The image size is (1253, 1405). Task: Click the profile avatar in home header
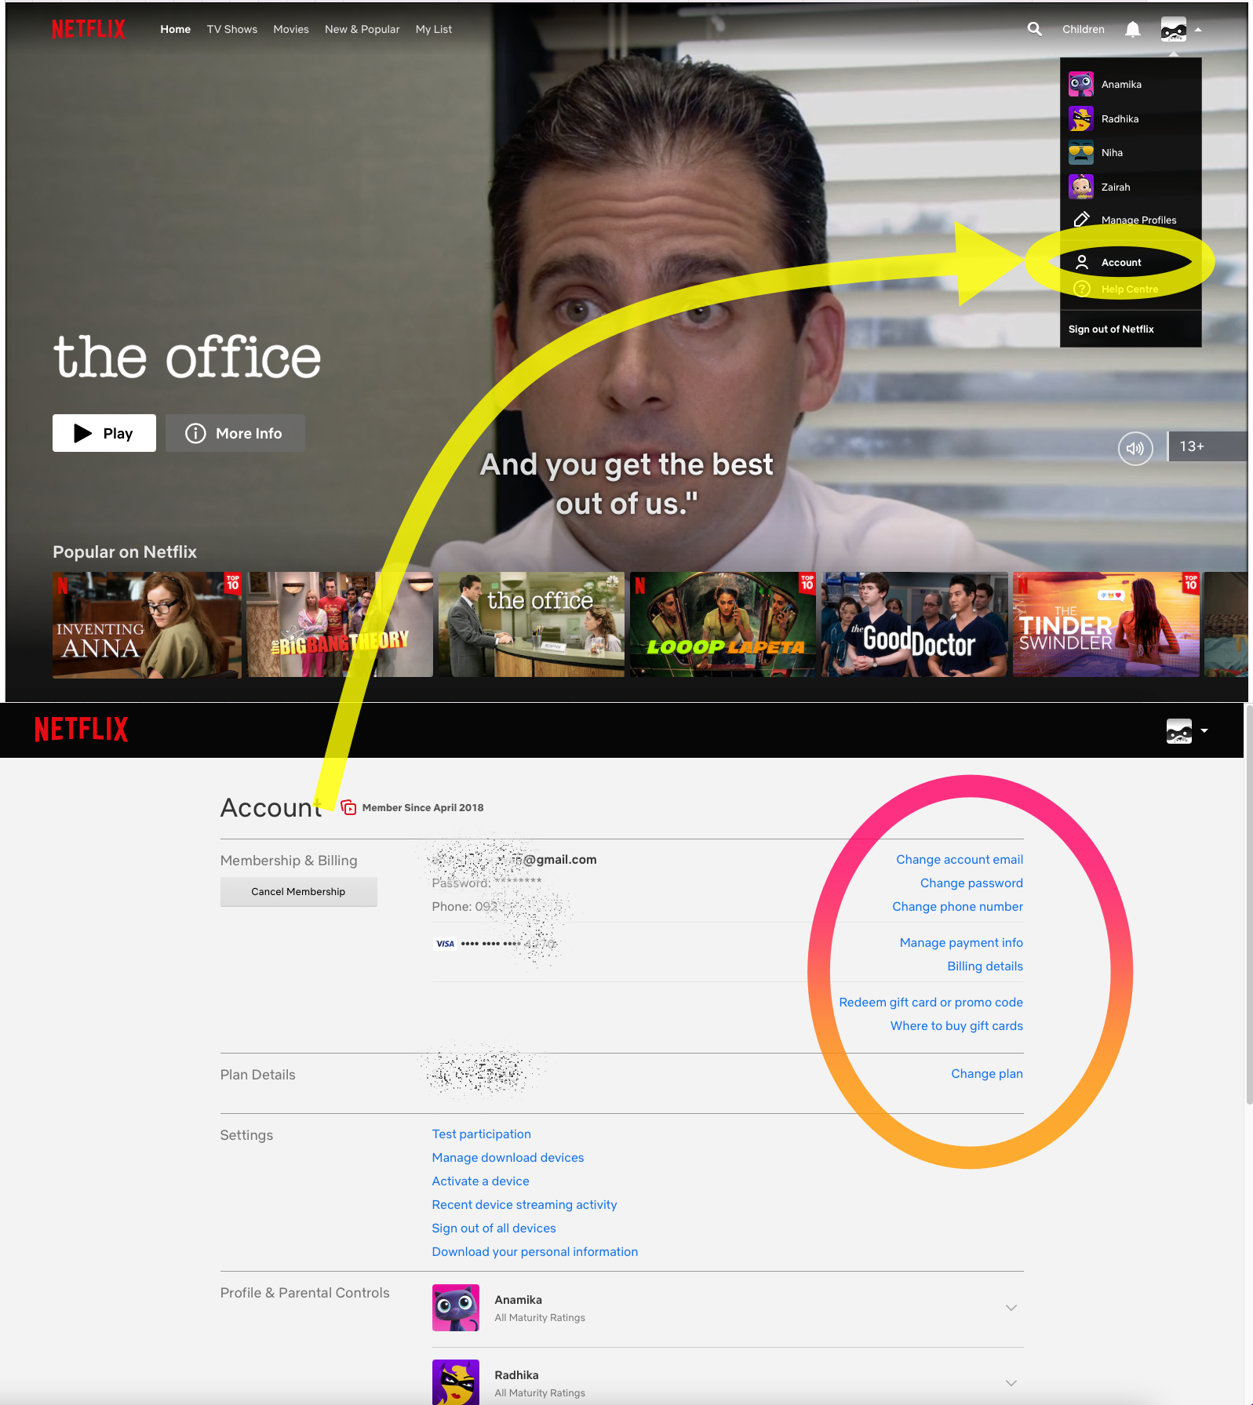tap(1174, 29)
